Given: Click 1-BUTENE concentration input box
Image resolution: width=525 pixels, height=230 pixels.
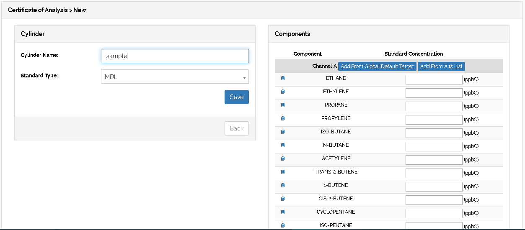Looking at the screenshot, I should click(434, 187).
